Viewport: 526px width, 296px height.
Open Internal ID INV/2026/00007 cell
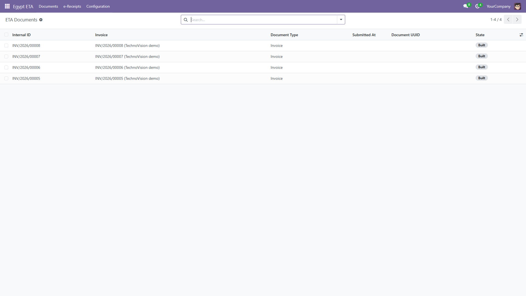(26, 56)
